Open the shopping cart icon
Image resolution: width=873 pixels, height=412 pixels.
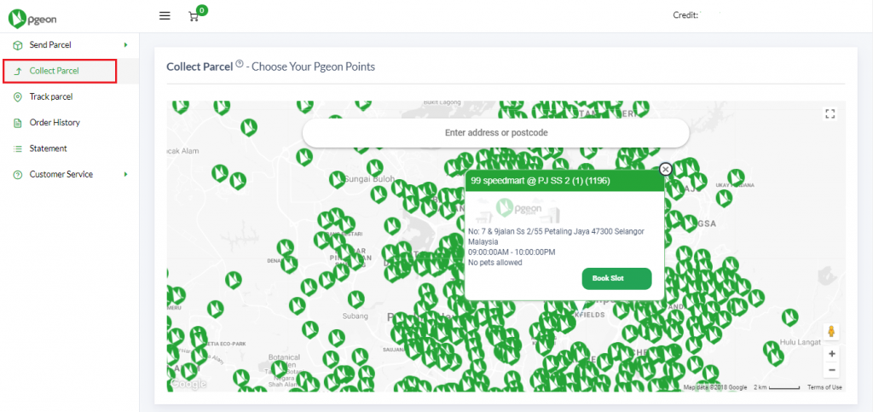[194, 17]
